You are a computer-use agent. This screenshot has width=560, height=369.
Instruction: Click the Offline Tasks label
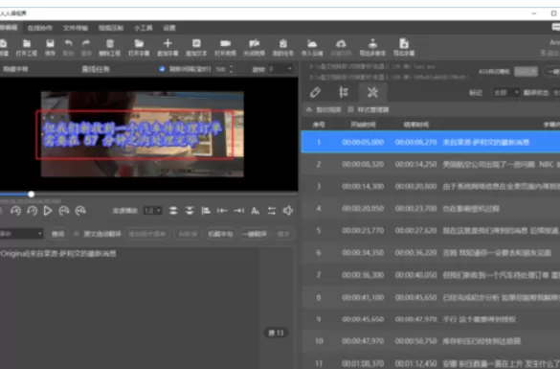[x=96, y=69]
